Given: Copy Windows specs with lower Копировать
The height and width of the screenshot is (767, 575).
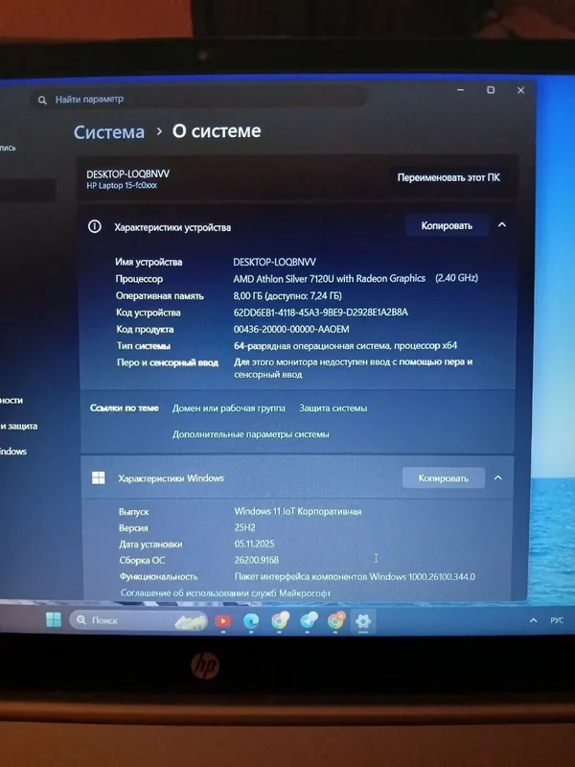Looking at the screenshot, I should pyautogui.click(x=443, y=477).
